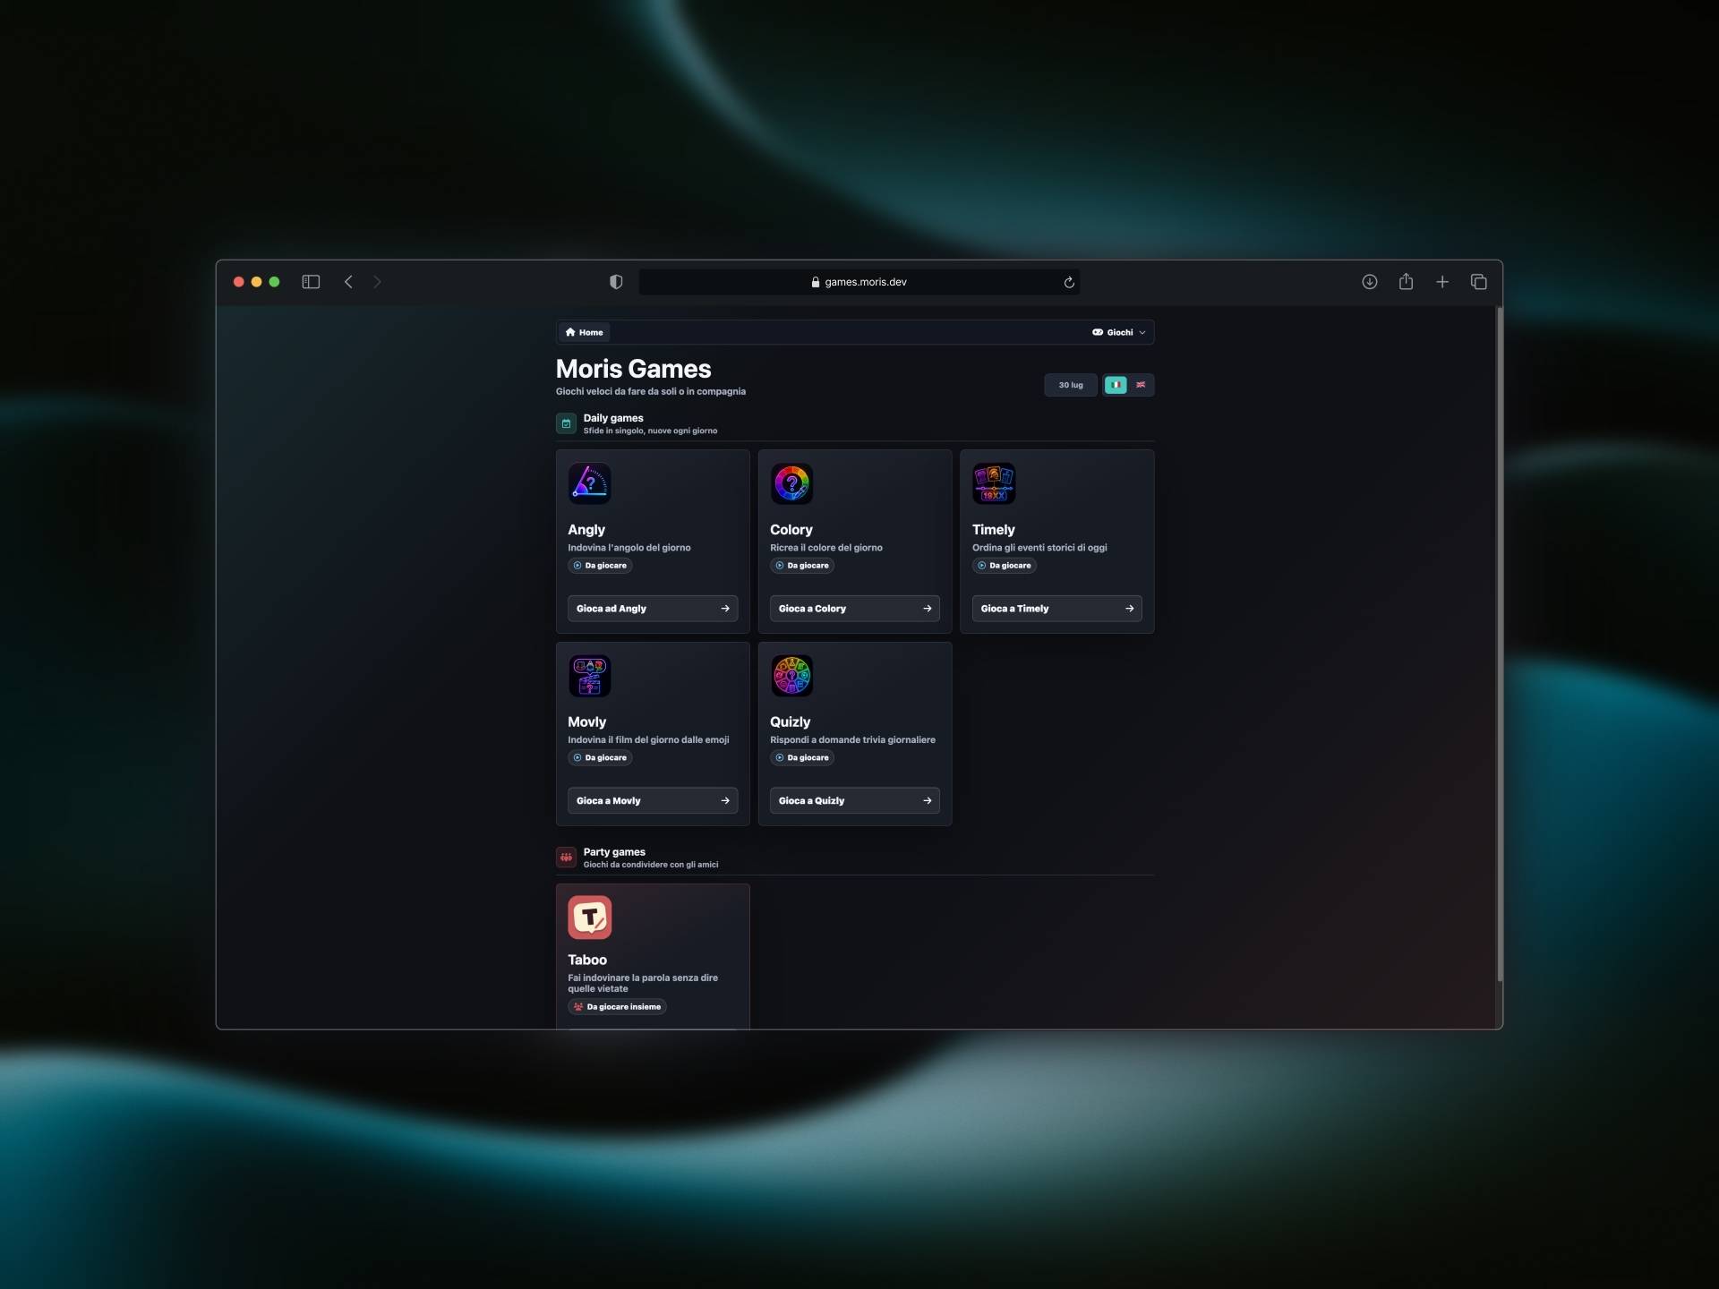Click the Da giocare badge on Colory
Image resolution: width=1719 pixels, height=1289 pixels.
coord(802,566)
